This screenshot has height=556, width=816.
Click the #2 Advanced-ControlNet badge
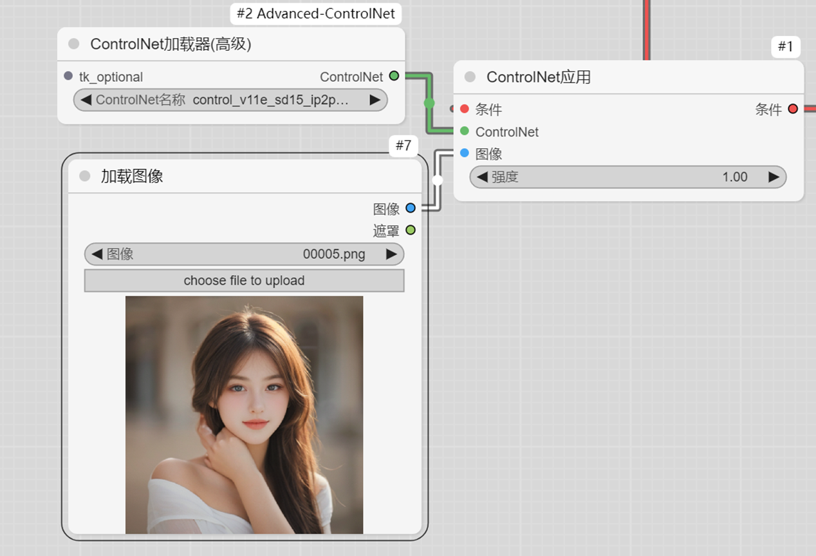[x=316, y=14]
